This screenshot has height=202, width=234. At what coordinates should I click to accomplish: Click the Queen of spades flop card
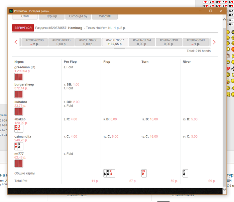108,173
